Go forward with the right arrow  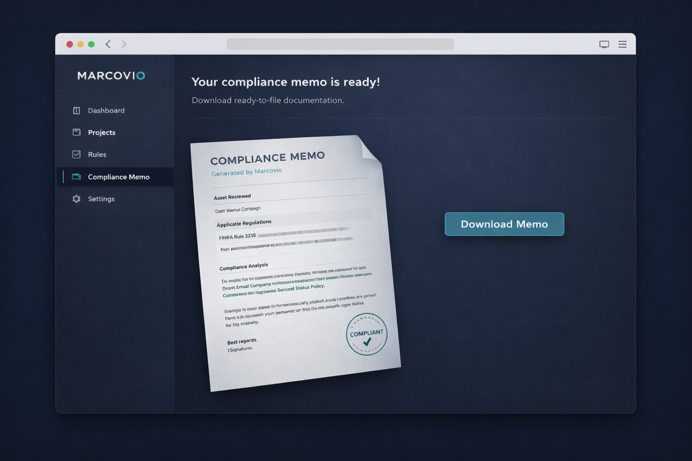[124, 44]
